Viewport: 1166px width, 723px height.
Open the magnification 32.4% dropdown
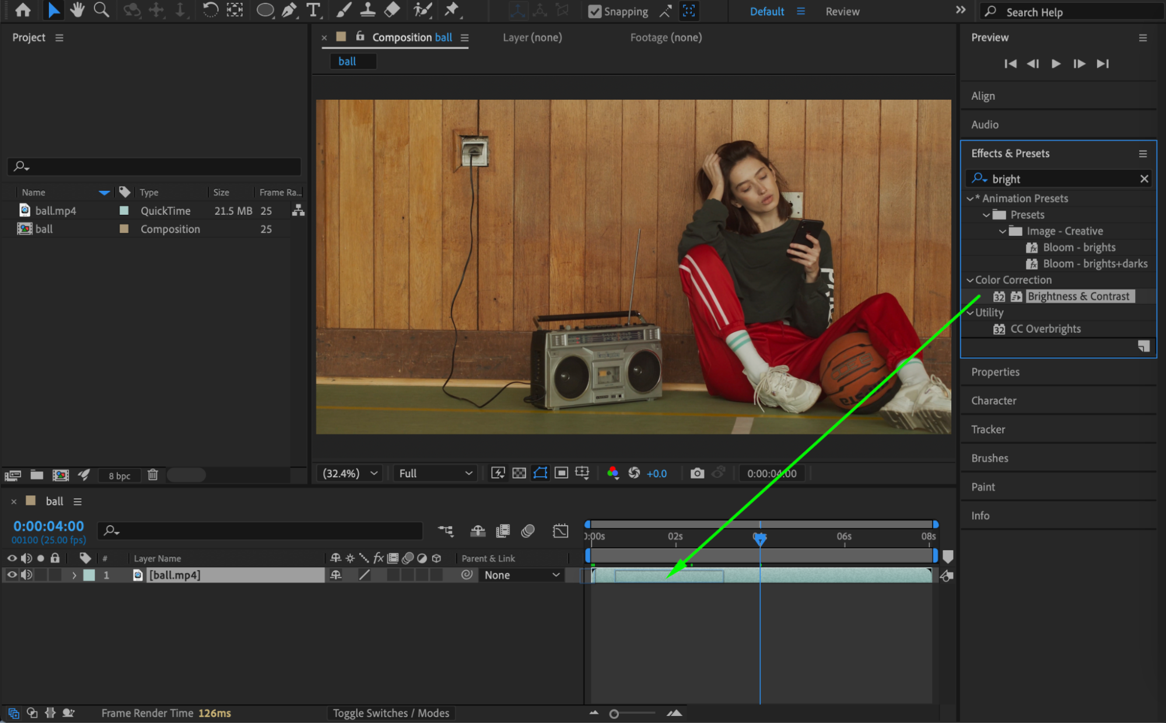pos(351,473)
